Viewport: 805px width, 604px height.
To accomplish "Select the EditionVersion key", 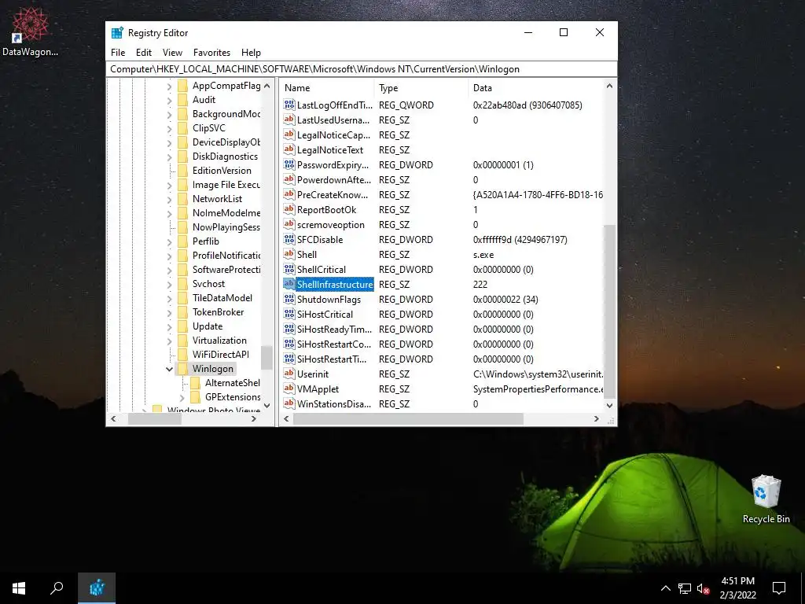I will 222,171.
